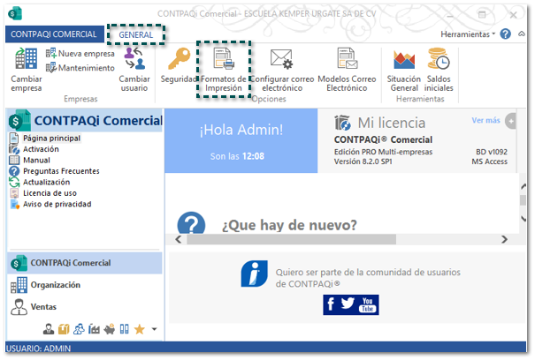This screenshot has height=360, width=535.
Task: Click the Ver más link
Action: point(485,121)
